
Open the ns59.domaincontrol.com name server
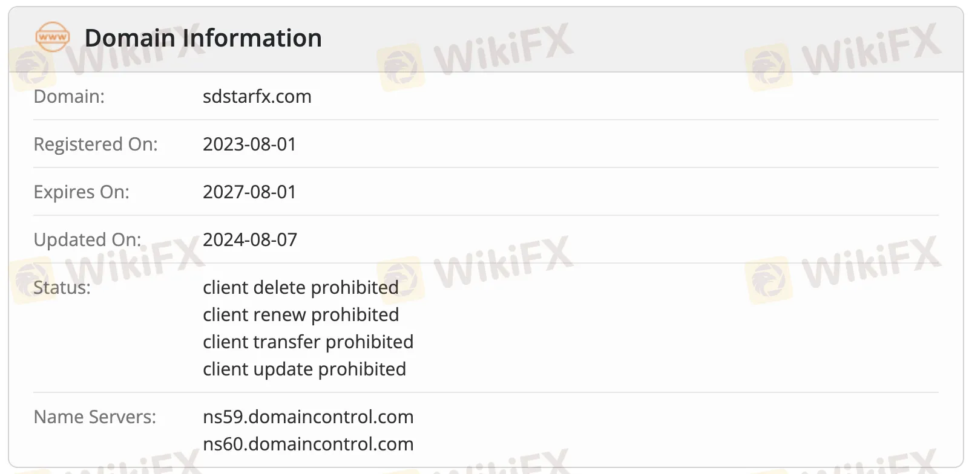coord(308,417)
